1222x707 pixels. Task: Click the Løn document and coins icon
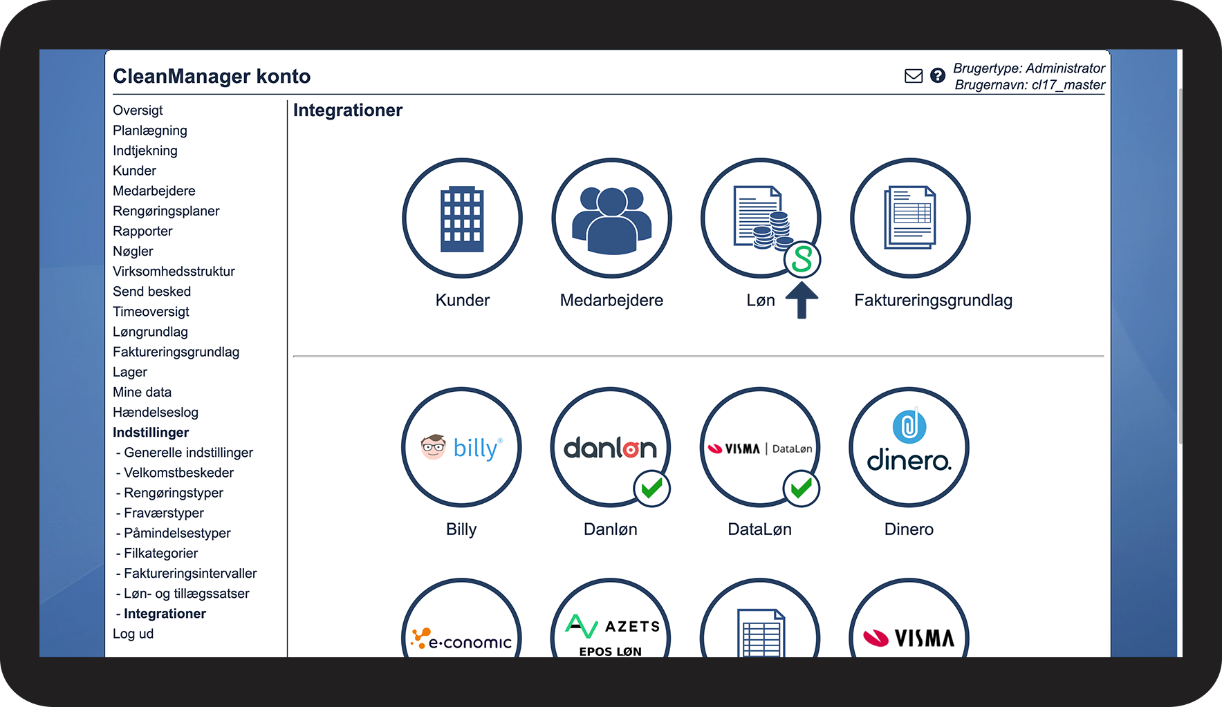[761, 218]
